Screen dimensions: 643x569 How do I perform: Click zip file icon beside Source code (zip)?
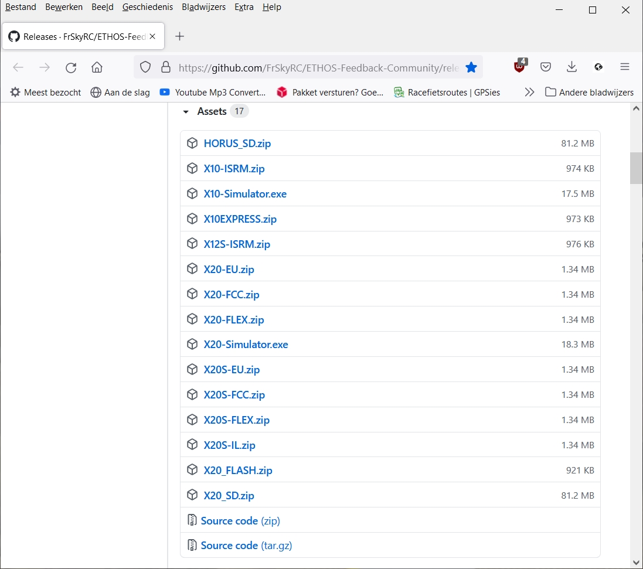[x=192, y=520]
